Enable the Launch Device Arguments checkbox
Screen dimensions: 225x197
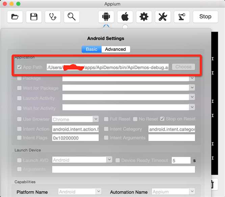pyautogui.click(x=19, y=169)
